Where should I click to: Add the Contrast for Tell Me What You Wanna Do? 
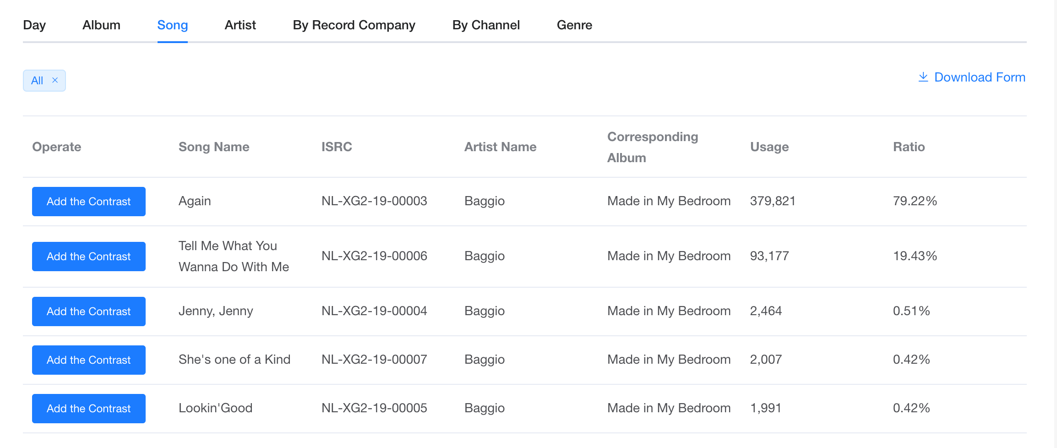click(89, 257)
